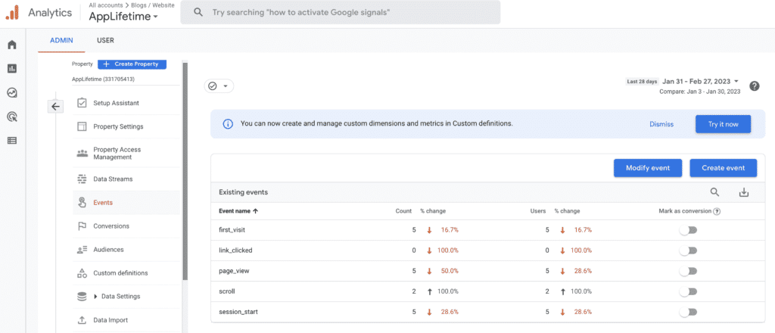Open the Advertising target icon
The height and width of the screenshot is (333, 775).
12,117
